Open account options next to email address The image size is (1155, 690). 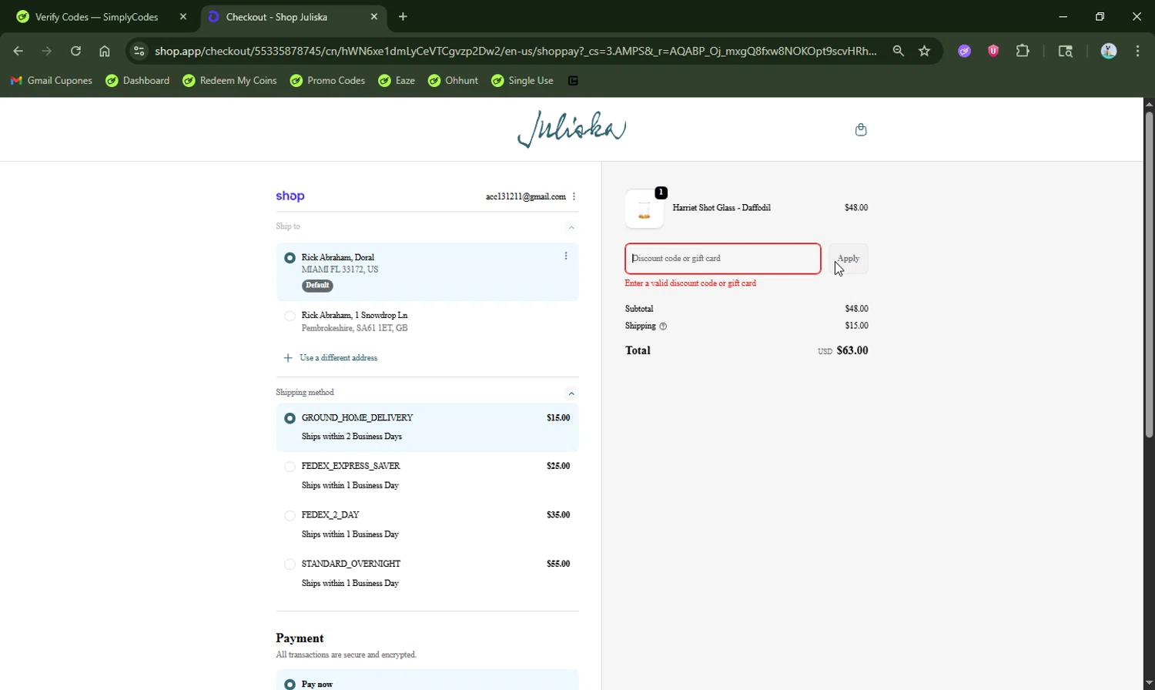coord(574,196)
